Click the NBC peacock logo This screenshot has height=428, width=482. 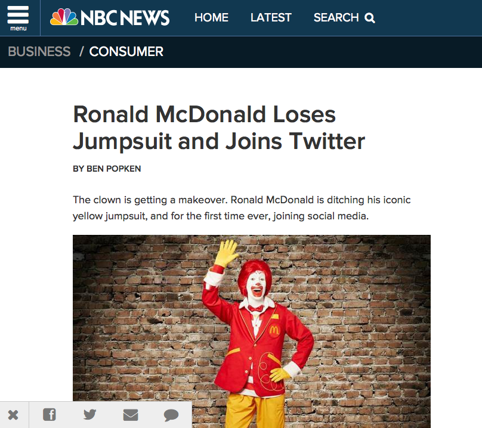[64, 17]
